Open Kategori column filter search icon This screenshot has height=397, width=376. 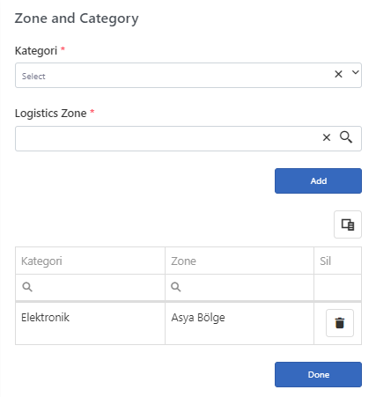(x=27, y=287)
